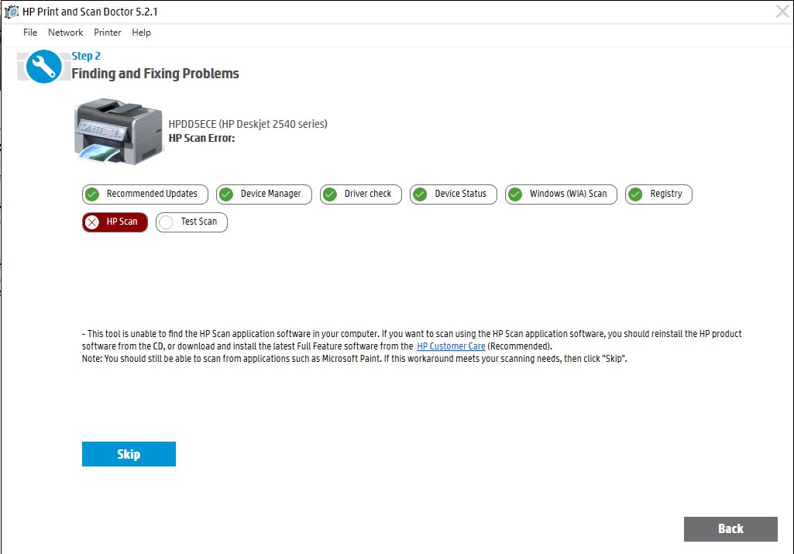Click the blue wrench step icon
The image size is (794, 554).
tap(43, 67)
